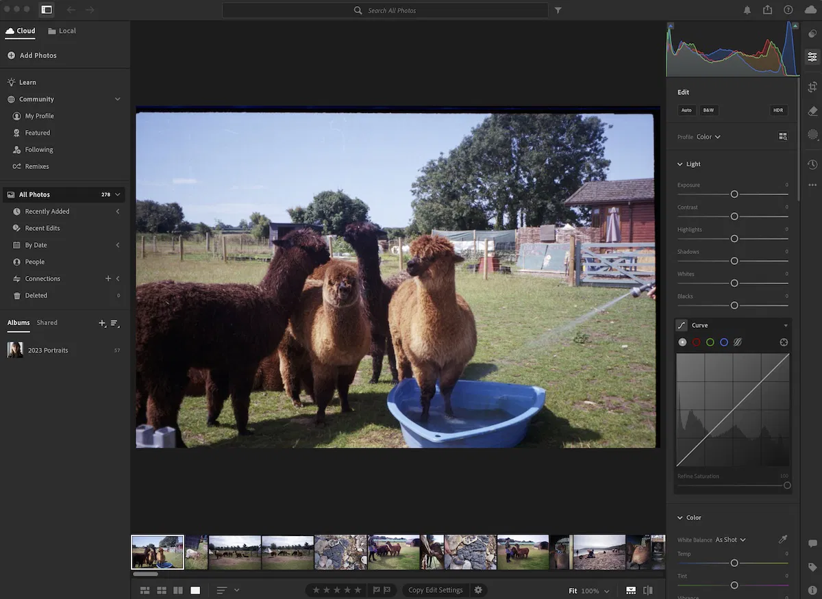This screenshot has height=599, width=822.
Task: Switch to the Shared albums tab
Action: pos(47,322)
